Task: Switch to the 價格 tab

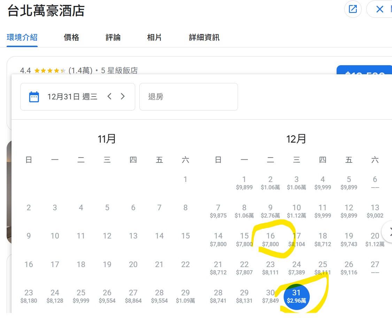Action: (x=71, y=38)
